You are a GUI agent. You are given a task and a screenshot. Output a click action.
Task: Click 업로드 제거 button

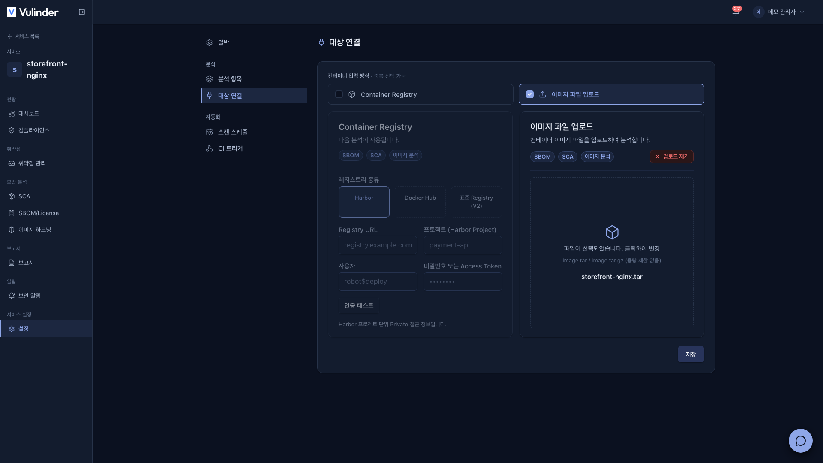671,157
